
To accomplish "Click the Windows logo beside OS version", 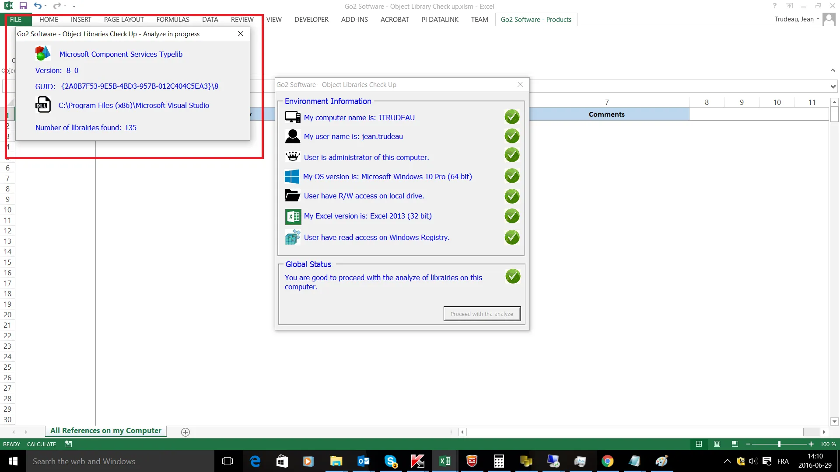I will pyautogui.click(x=292, y=177).
